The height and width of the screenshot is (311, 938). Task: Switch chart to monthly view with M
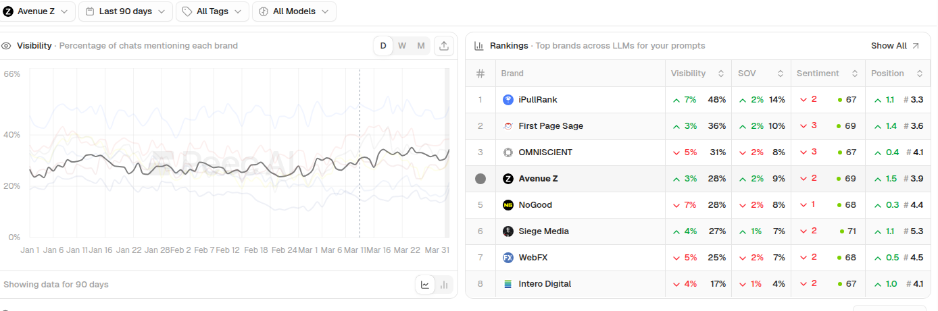click(421, 46)
